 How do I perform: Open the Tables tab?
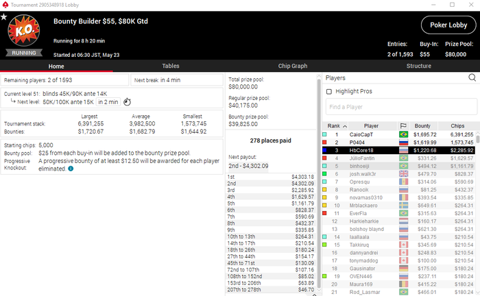(x=171, y=66)
